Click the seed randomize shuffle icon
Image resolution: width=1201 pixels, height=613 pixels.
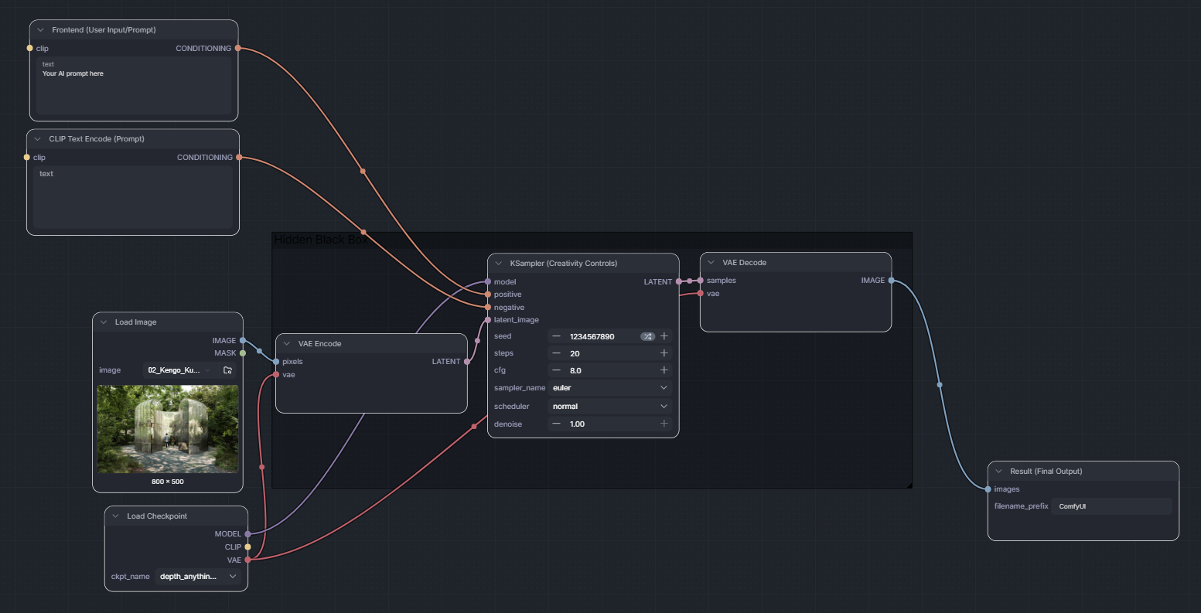648,336
